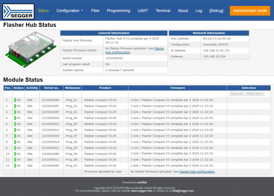Click nickname Prog_08

point(71,142)
